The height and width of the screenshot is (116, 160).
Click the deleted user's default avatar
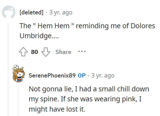pyautogui.click(x=9, y=12)
